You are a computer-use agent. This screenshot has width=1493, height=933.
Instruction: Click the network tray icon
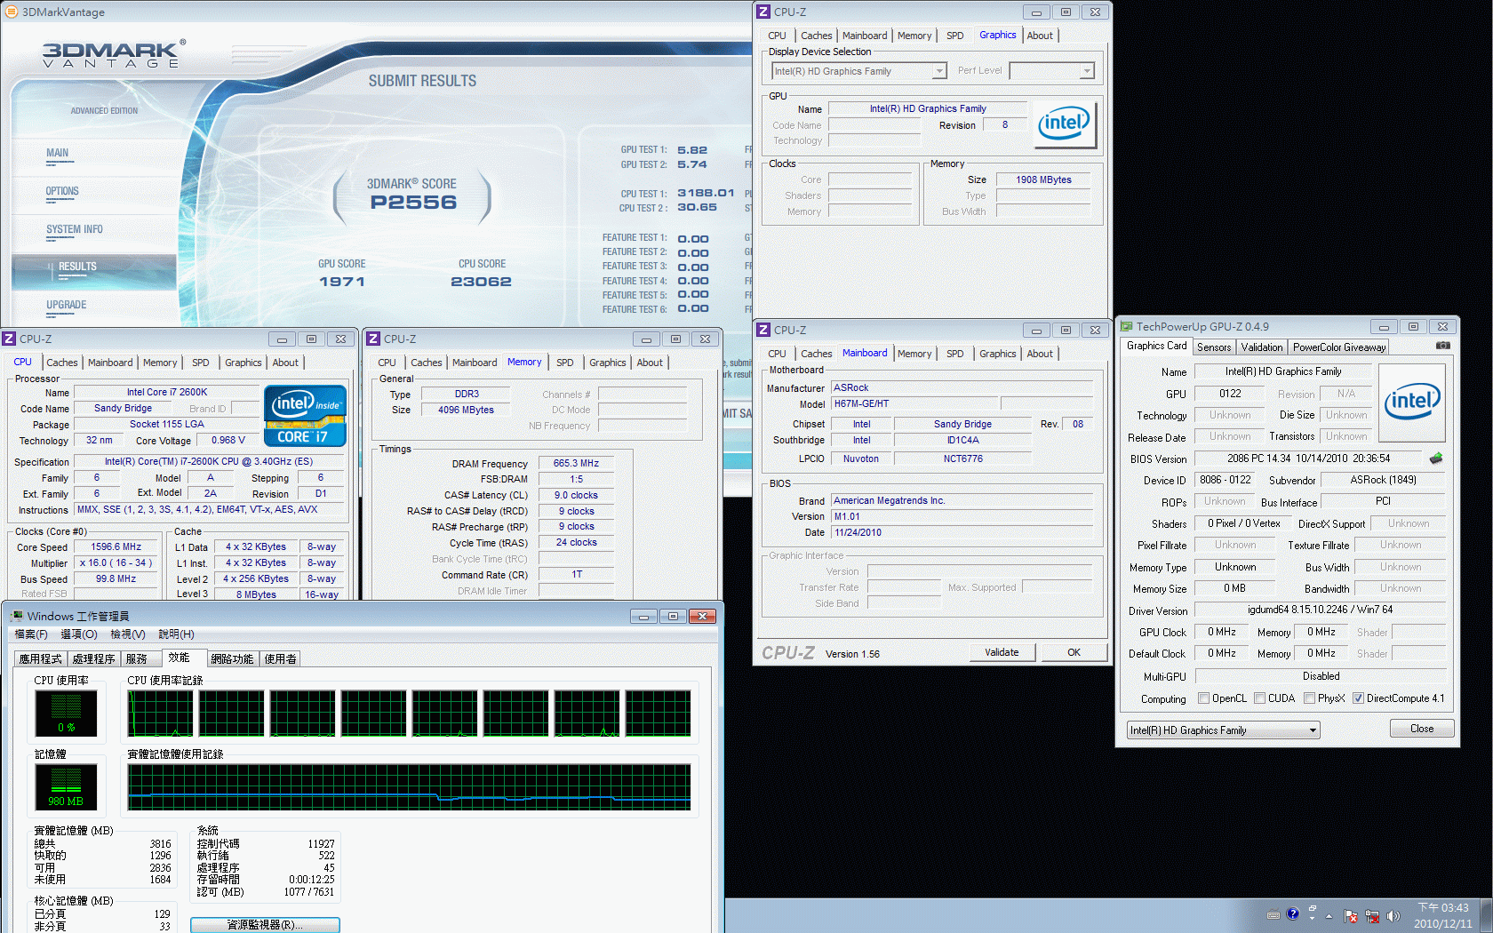point(1372,915)
